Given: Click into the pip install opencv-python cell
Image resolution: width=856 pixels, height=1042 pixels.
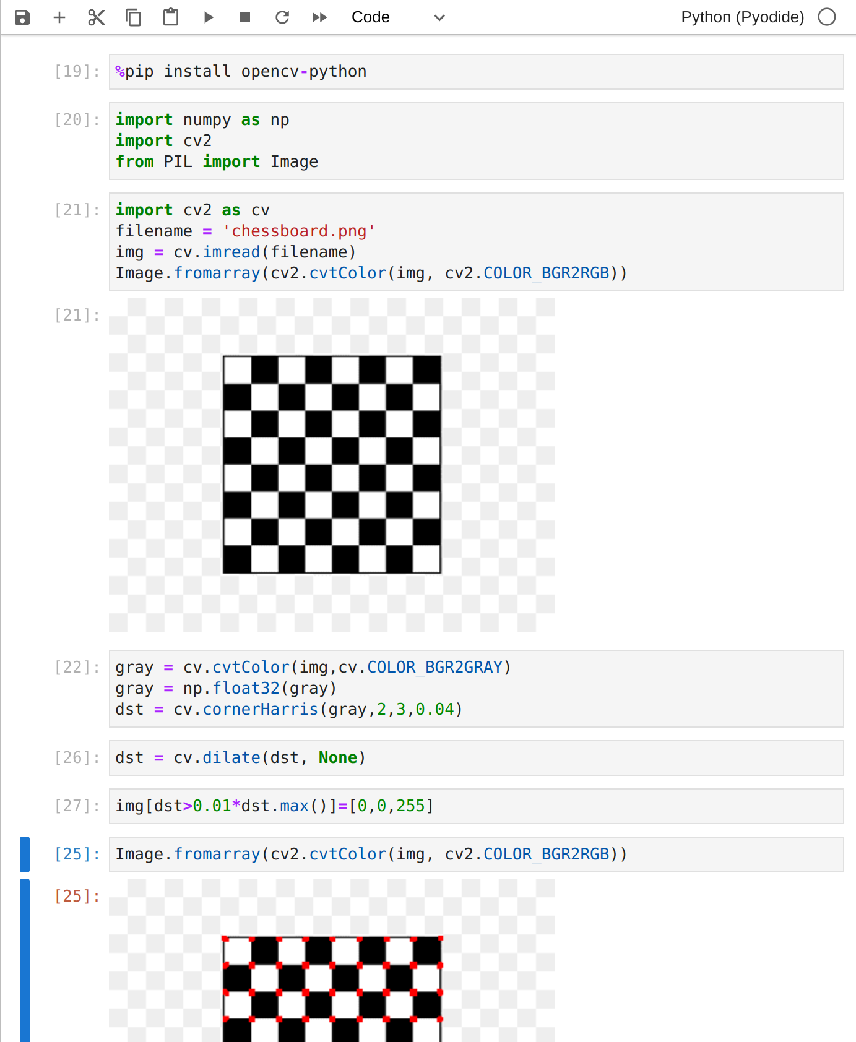Looking at the screenshot, I should 475,72.
